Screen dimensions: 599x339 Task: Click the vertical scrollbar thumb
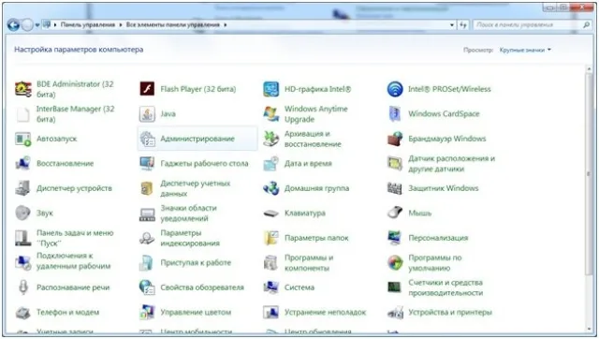(589, 174)
